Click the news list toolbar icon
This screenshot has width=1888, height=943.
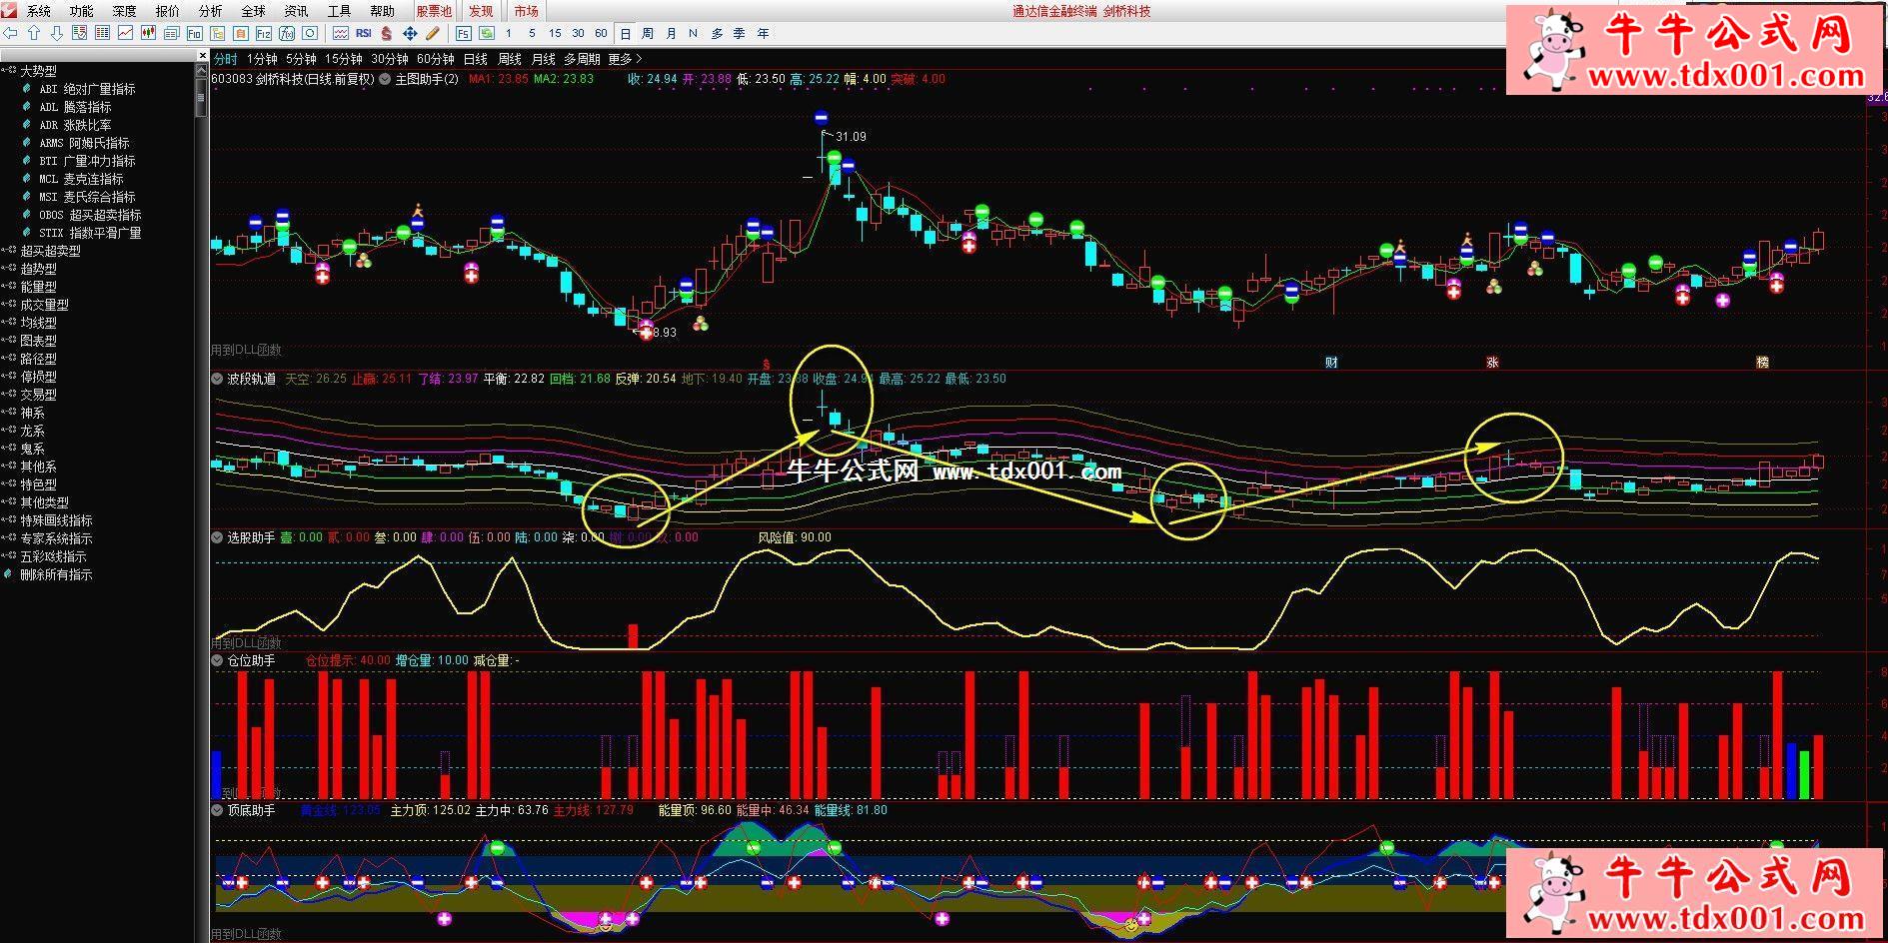[x=171, y=33]
